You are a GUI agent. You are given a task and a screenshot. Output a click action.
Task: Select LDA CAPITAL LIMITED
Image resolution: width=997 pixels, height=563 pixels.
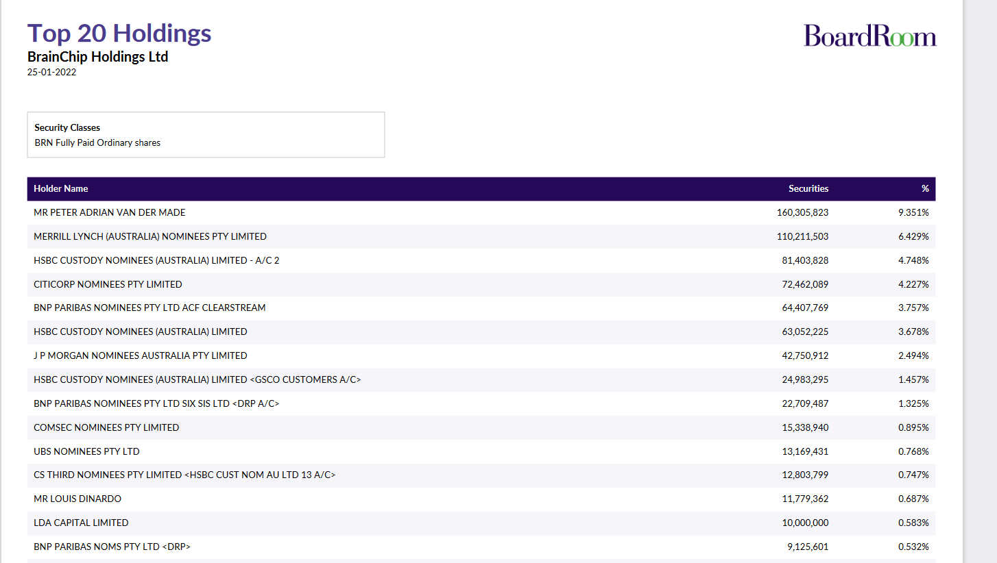[81, 523]
